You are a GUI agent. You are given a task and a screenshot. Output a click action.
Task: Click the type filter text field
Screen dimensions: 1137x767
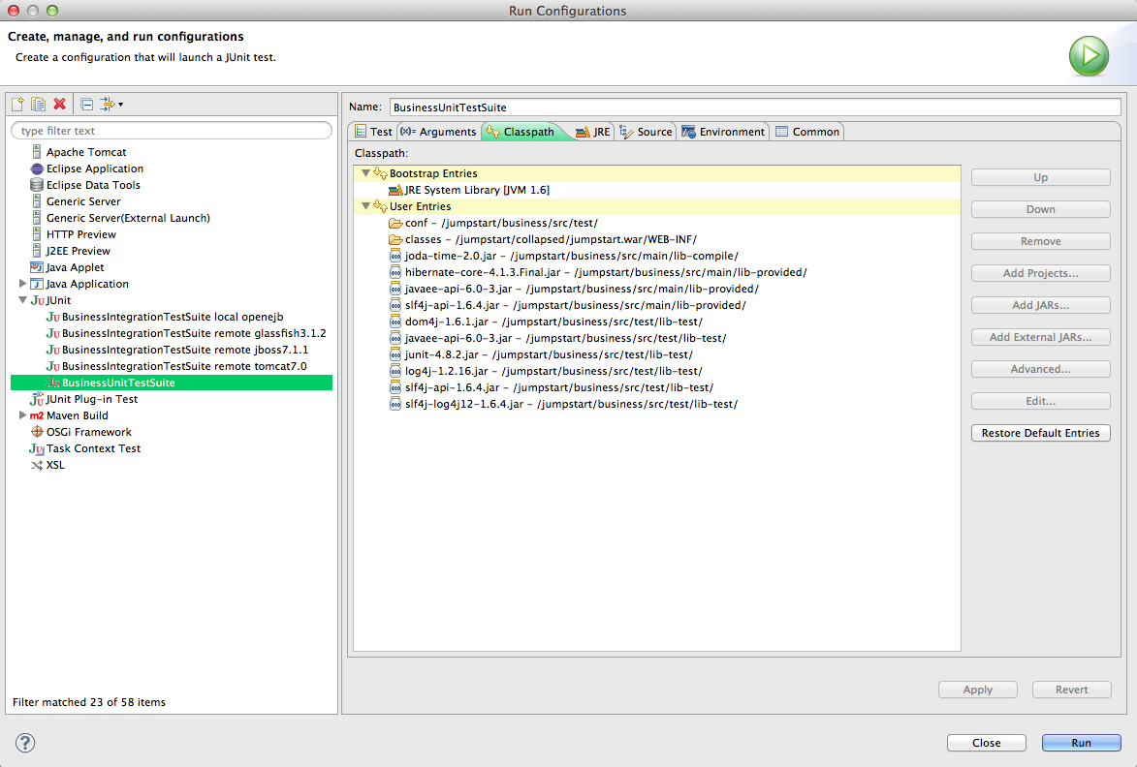[172, 131]
